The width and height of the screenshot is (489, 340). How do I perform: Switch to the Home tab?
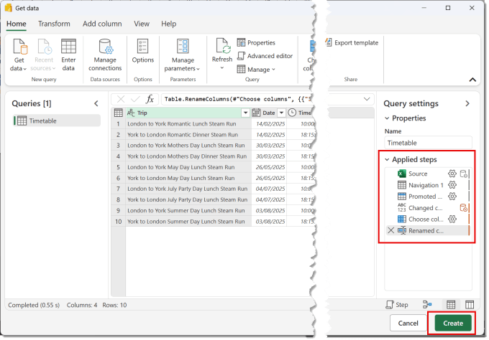[x=17, y=24]
